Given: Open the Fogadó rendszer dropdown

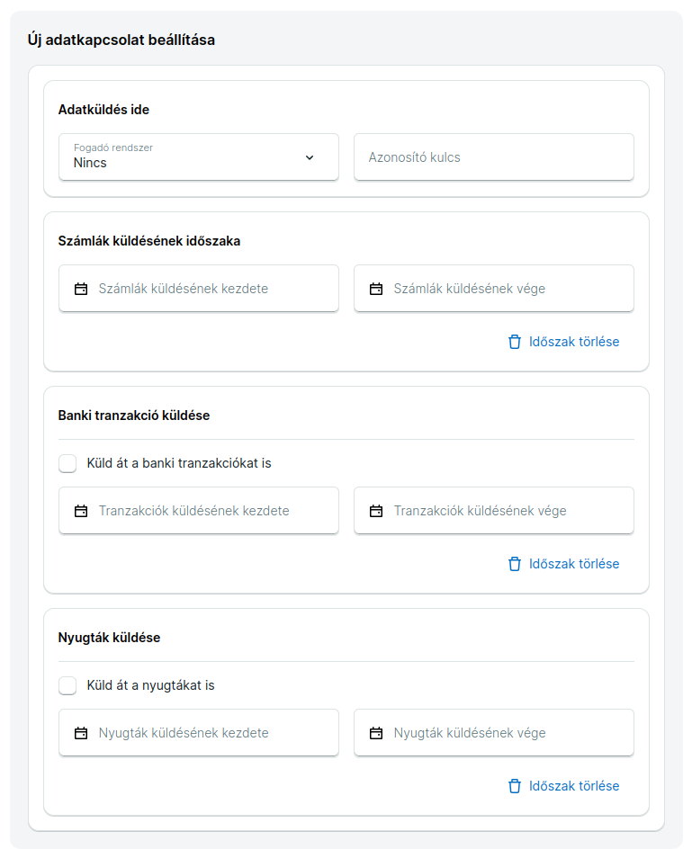Looking at the screenshot, I should [198, 157].
